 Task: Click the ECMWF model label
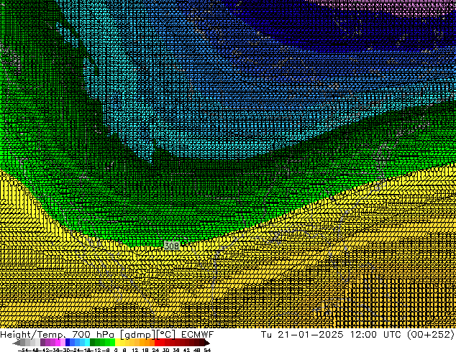pos(198,335)
